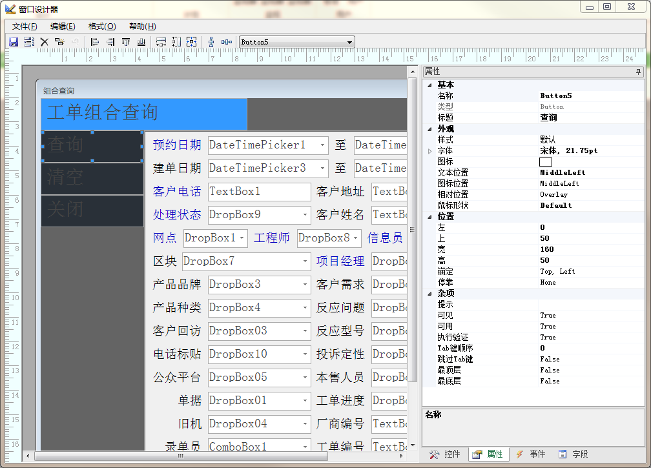The height and width of the screenshot is (468, 651).
Task: Click the align right edges icon
Action: pos(110,42)
